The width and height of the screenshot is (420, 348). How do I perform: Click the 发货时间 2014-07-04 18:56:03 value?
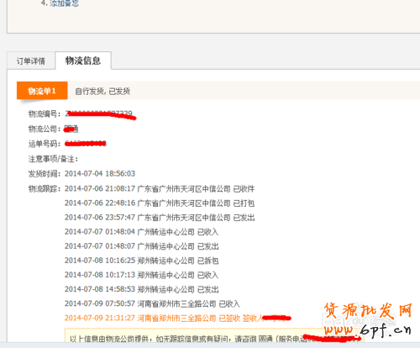100,174
